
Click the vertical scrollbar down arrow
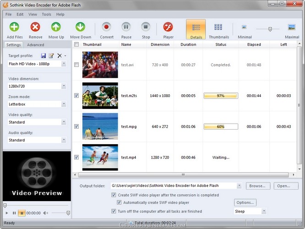(300, 169)
